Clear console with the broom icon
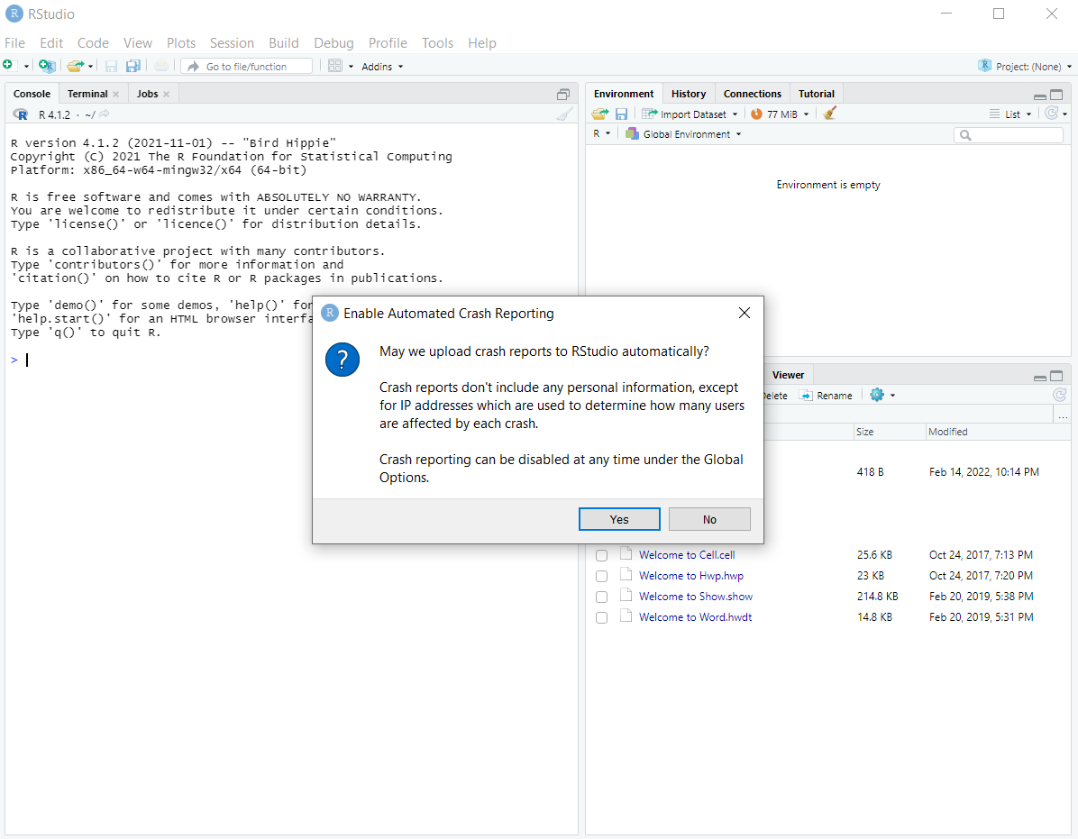The width and height of the screenshot is (1078, 839). 563,114
